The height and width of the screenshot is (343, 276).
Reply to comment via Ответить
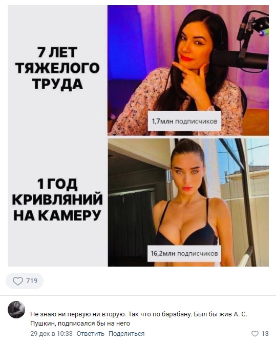(90, 334)
